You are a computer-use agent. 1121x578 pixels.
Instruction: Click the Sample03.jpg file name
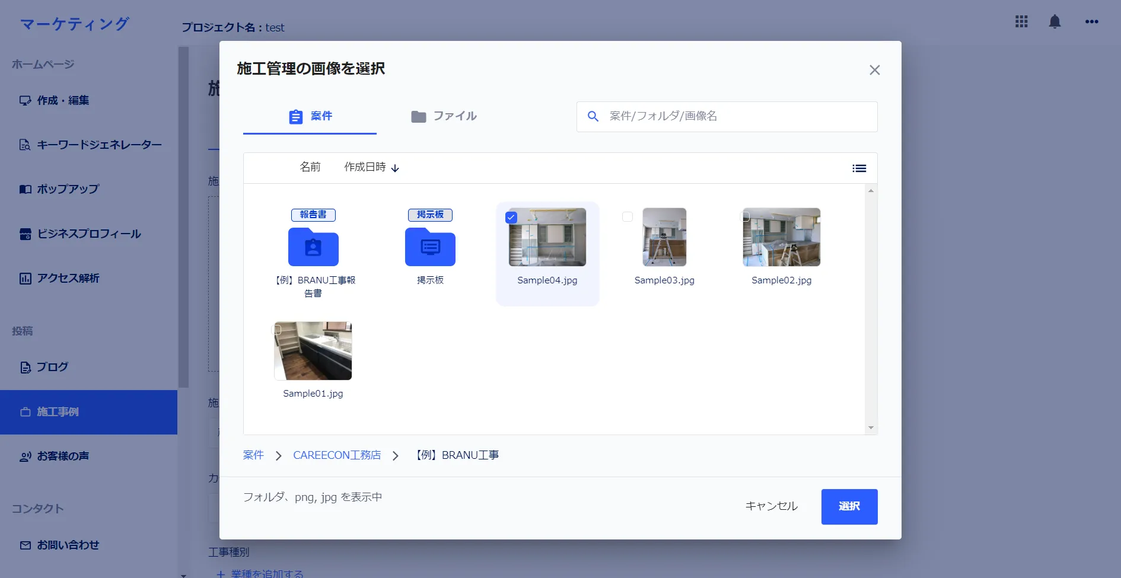pos(664,280)
